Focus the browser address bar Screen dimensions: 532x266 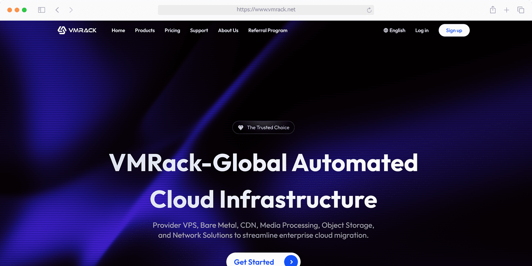[266, 10]
